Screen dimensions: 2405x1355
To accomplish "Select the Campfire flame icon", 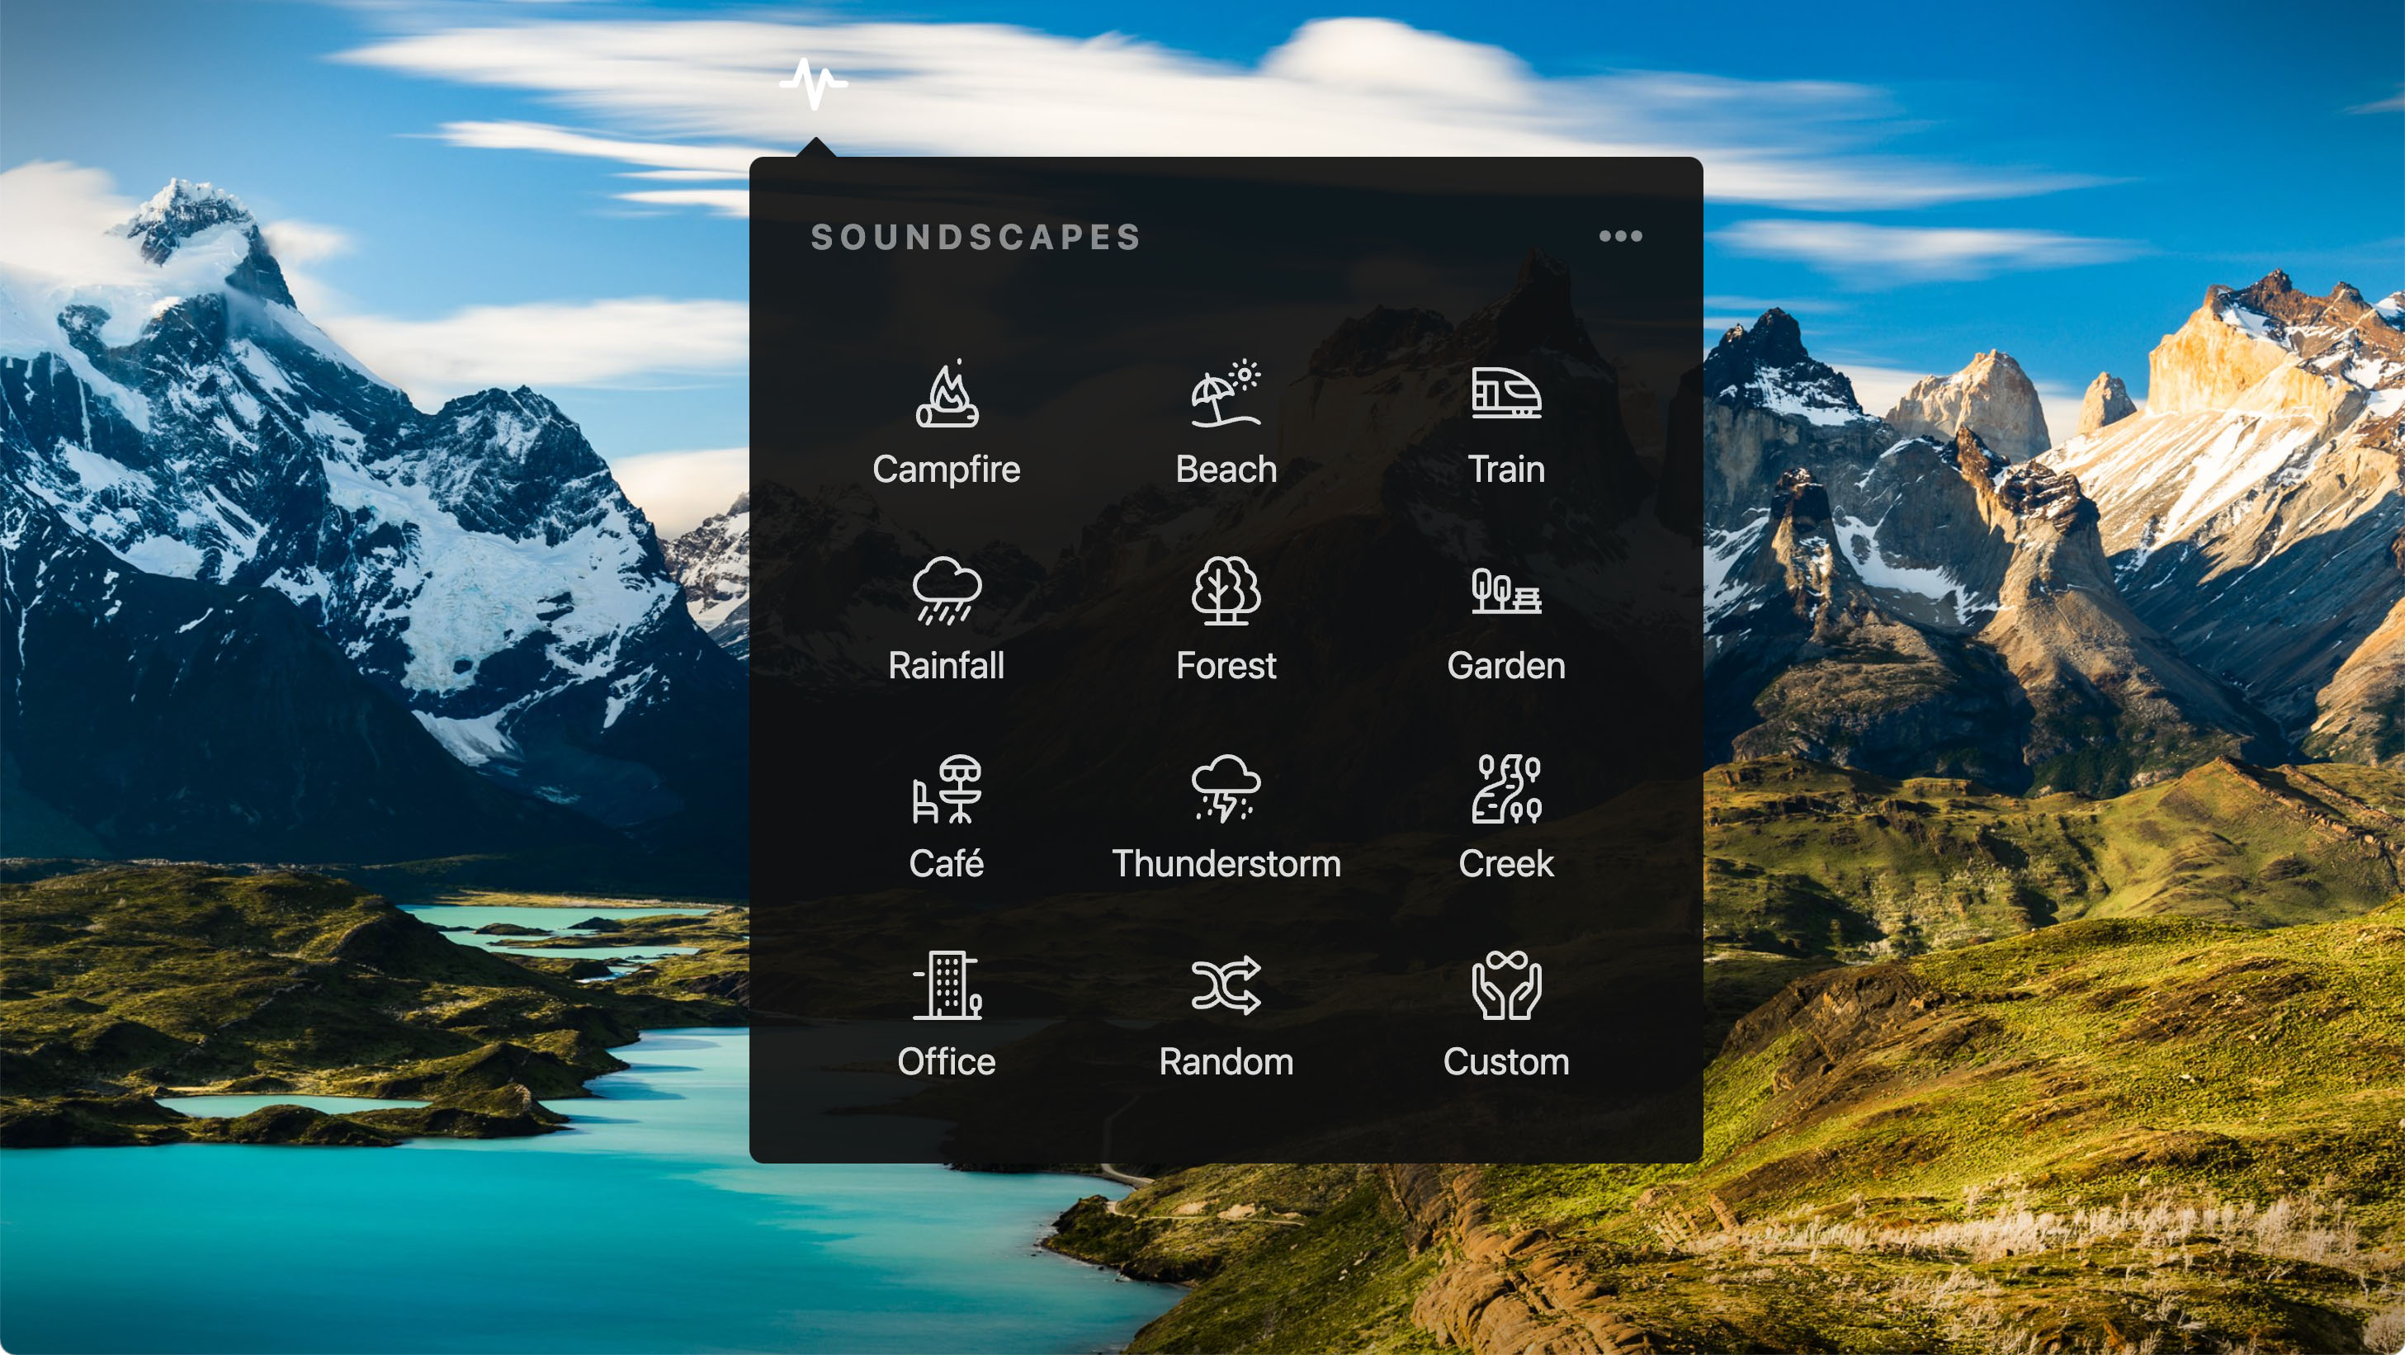I will (x=947, y=394).
